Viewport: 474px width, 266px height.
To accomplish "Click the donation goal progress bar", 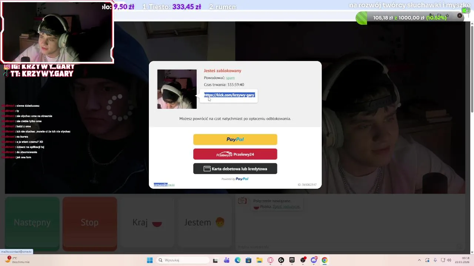I will (x=410, y=18).
